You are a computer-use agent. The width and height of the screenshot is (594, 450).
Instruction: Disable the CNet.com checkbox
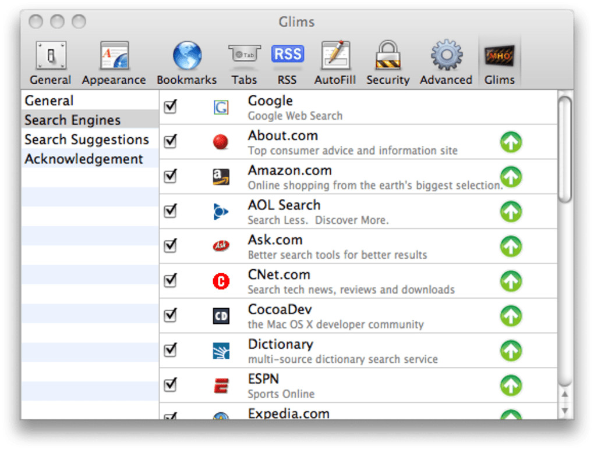[x=171, y=280]
